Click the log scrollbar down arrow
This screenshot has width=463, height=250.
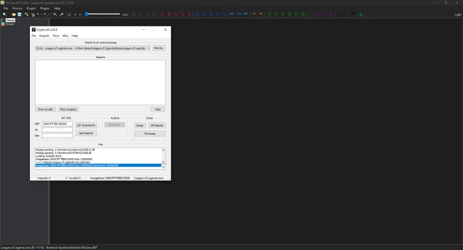(x=163, y=167)
